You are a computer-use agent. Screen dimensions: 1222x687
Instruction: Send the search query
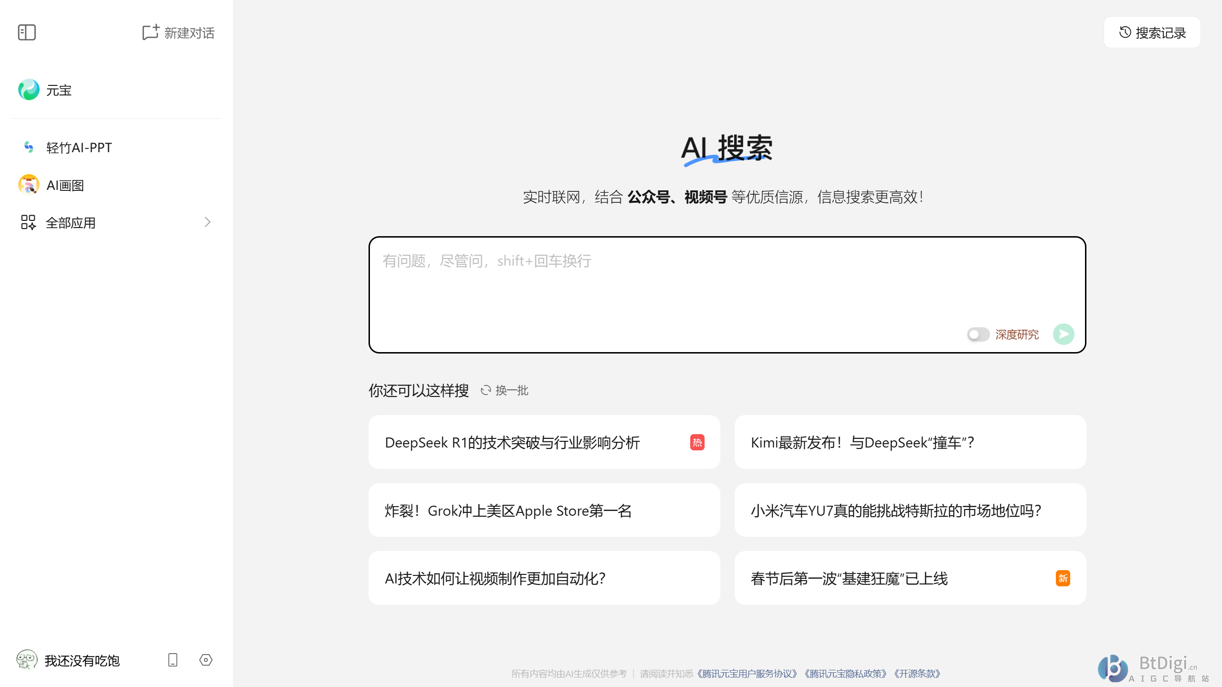[1064, 334]
